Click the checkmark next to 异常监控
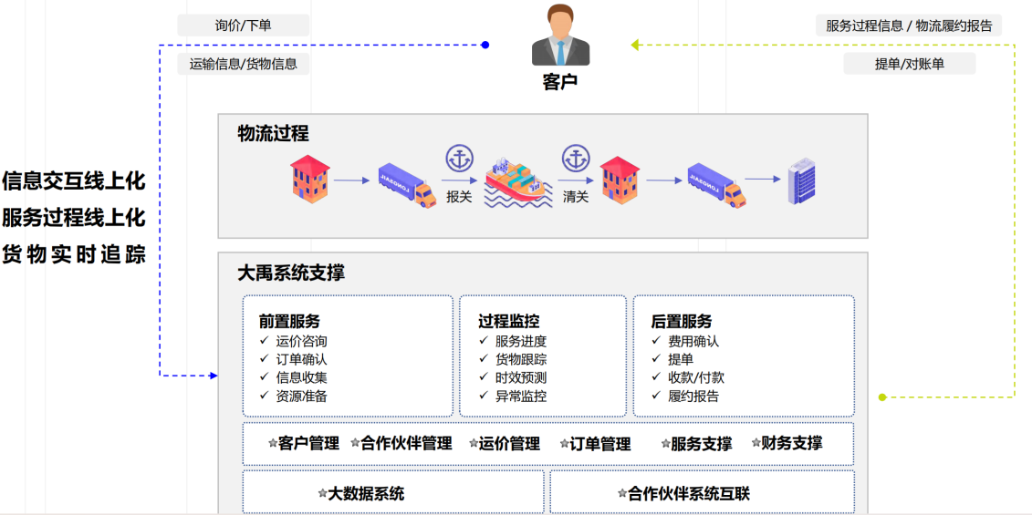 (x=484, y=396)
